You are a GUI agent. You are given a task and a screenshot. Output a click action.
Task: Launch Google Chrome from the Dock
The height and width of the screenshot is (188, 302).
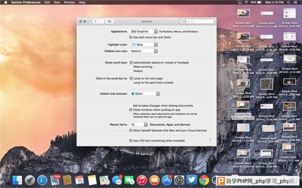[204, 180]
